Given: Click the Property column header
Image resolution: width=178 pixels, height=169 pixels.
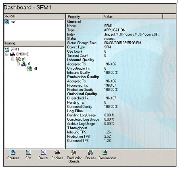Looking at the screenshot, I should click(84, 17).
